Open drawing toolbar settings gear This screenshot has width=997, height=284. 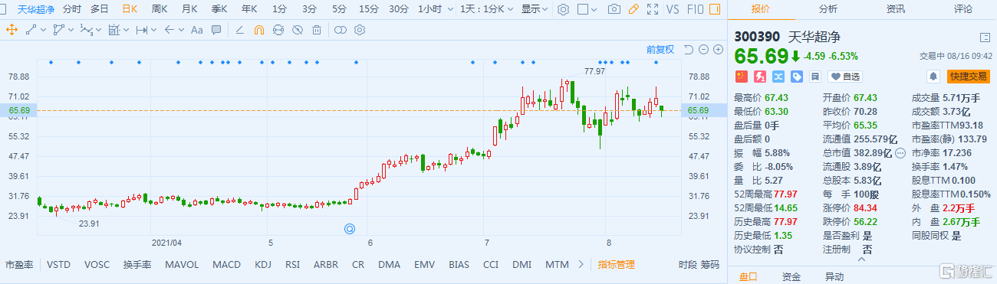[360, 30]
